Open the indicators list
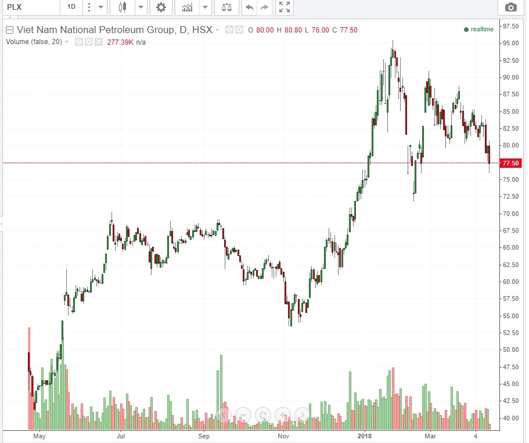The height and width of the screenshot is (443, 529). (x=188, y=7)
